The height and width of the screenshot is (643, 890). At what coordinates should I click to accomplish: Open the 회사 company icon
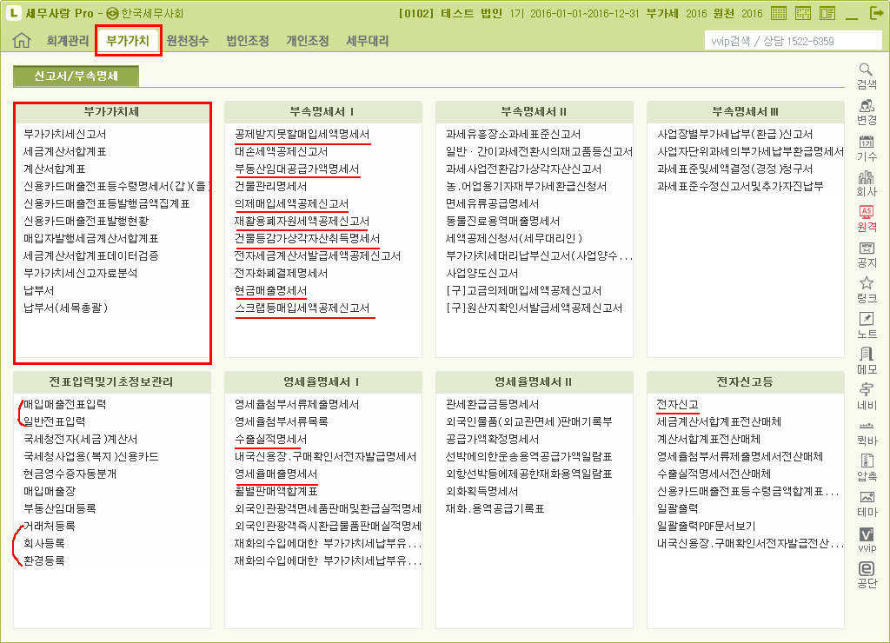pos(867,183)
